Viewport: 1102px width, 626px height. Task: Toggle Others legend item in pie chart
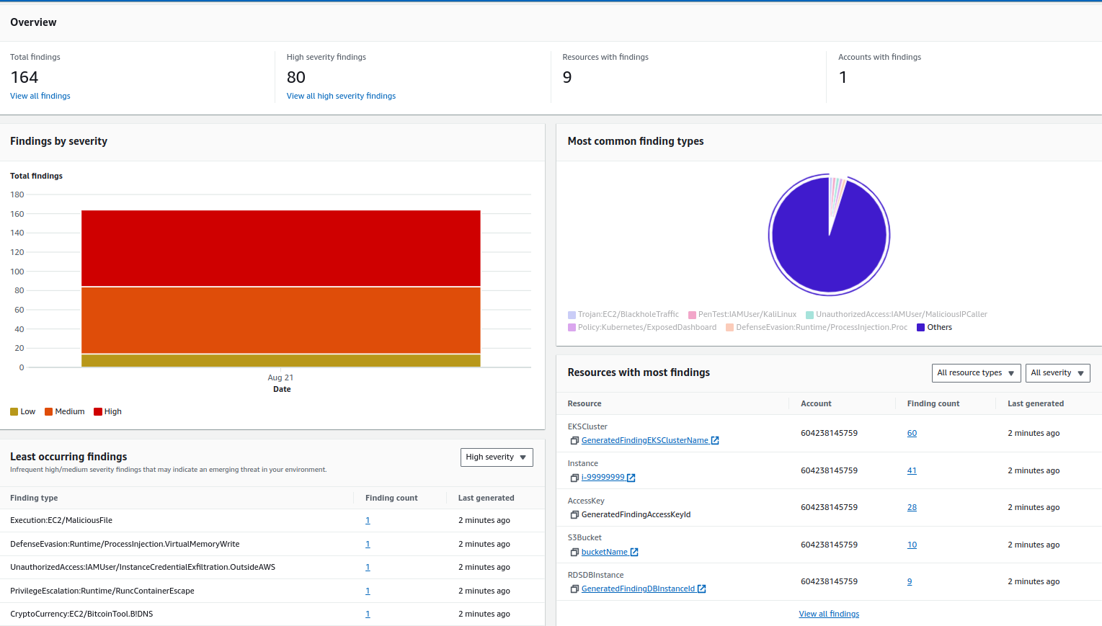point(934,328)
